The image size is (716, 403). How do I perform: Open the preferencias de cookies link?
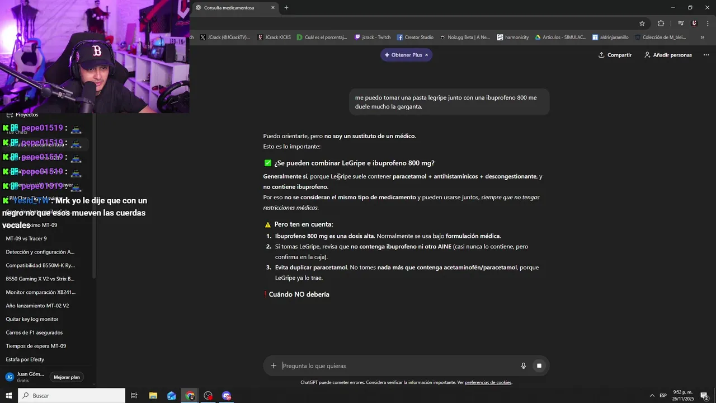coord(488,383)
